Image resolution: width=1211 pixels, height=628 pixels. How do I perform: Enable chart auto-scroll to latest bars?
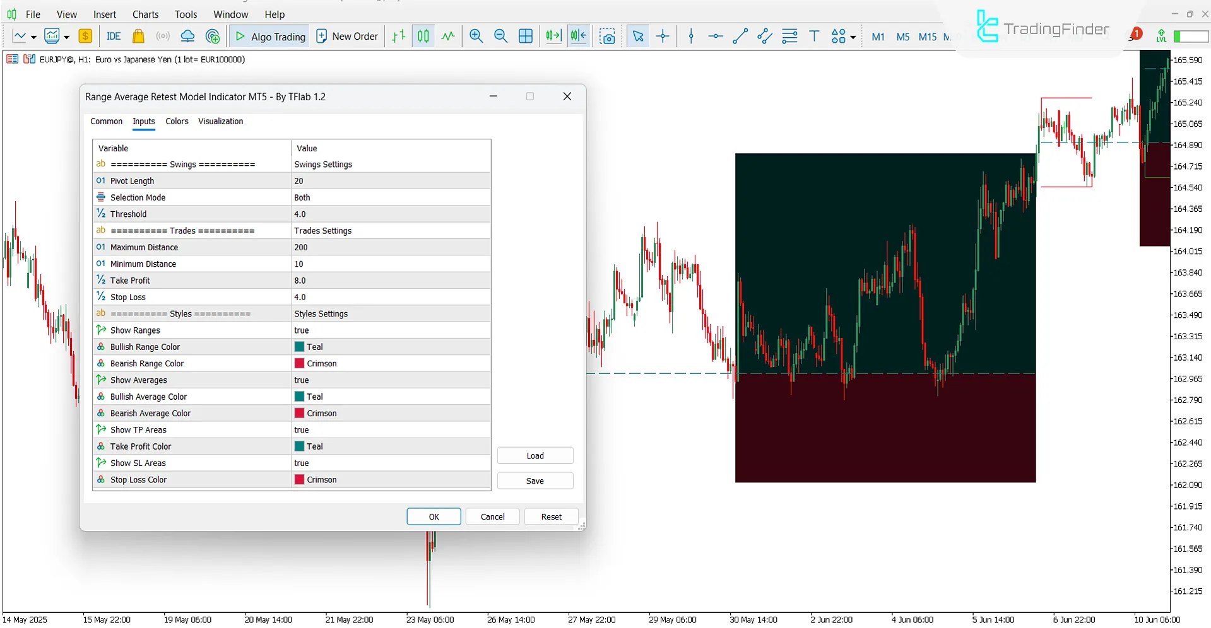coord(553,36)
